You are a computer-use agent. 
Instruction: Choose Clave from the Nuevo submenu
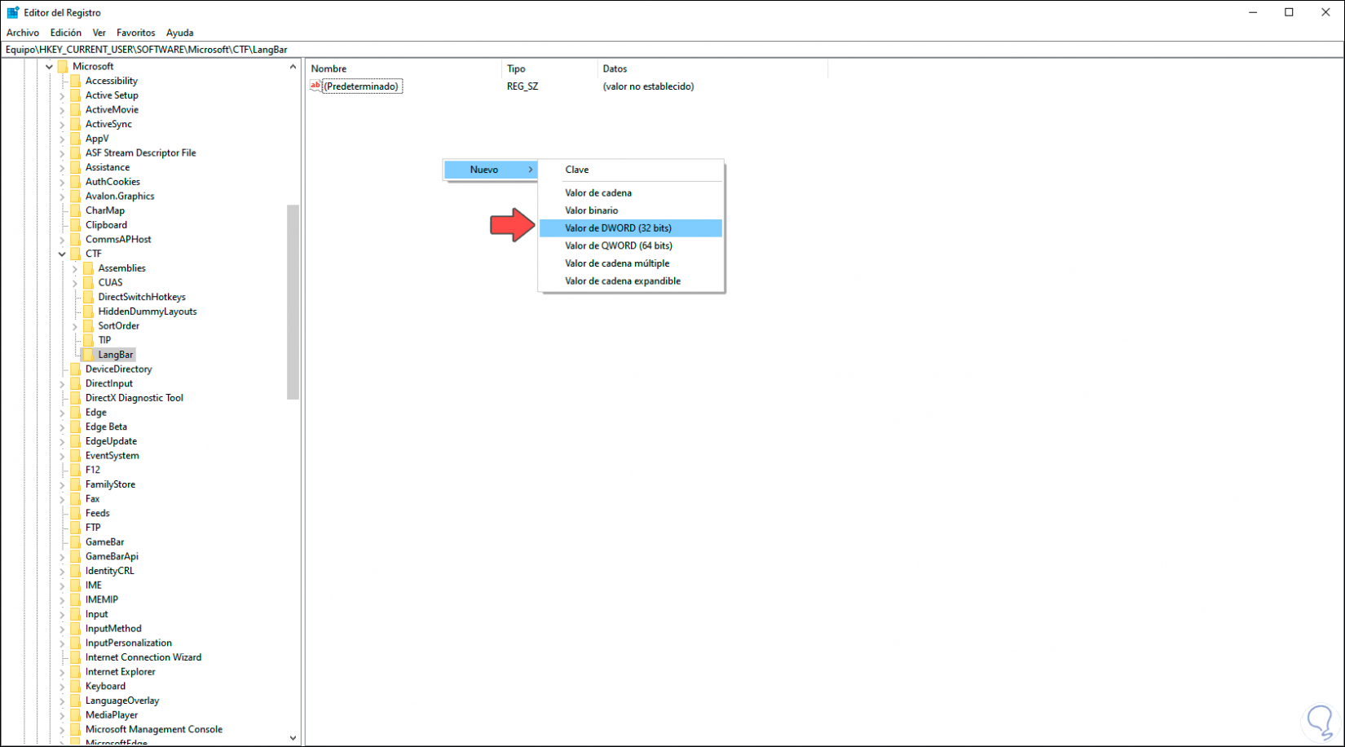[x=631, y=170]
